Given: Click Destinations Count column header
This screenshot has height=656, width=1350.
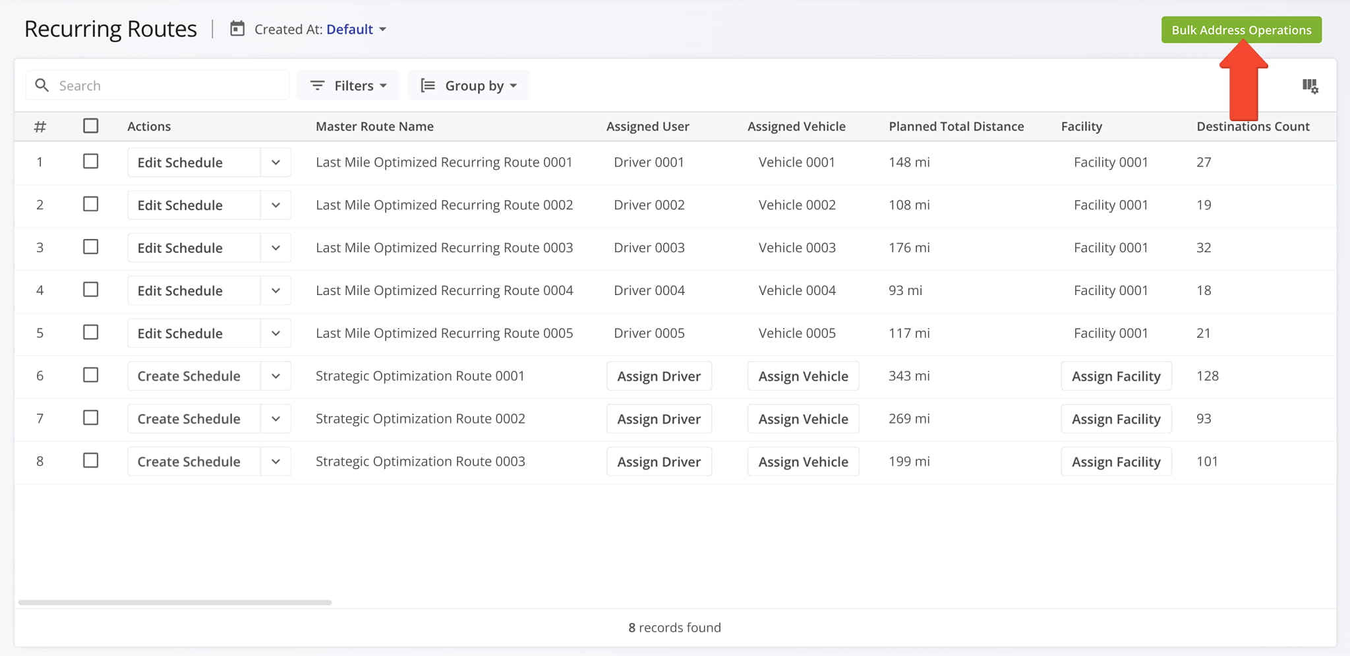Looking at the screenshot, I should point(1253,126).
